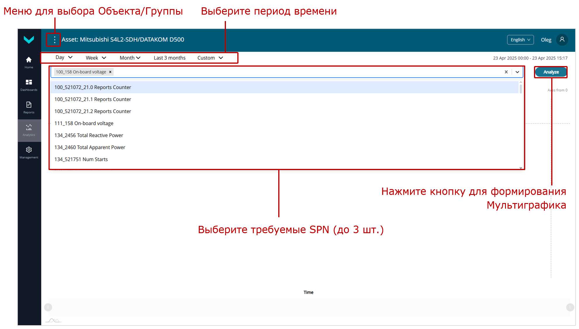Choose 134_2456 Total Reactive Power option

89,135
